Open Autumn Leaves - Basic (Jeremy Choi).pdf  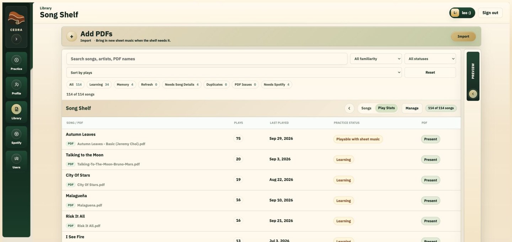point(111,144)
